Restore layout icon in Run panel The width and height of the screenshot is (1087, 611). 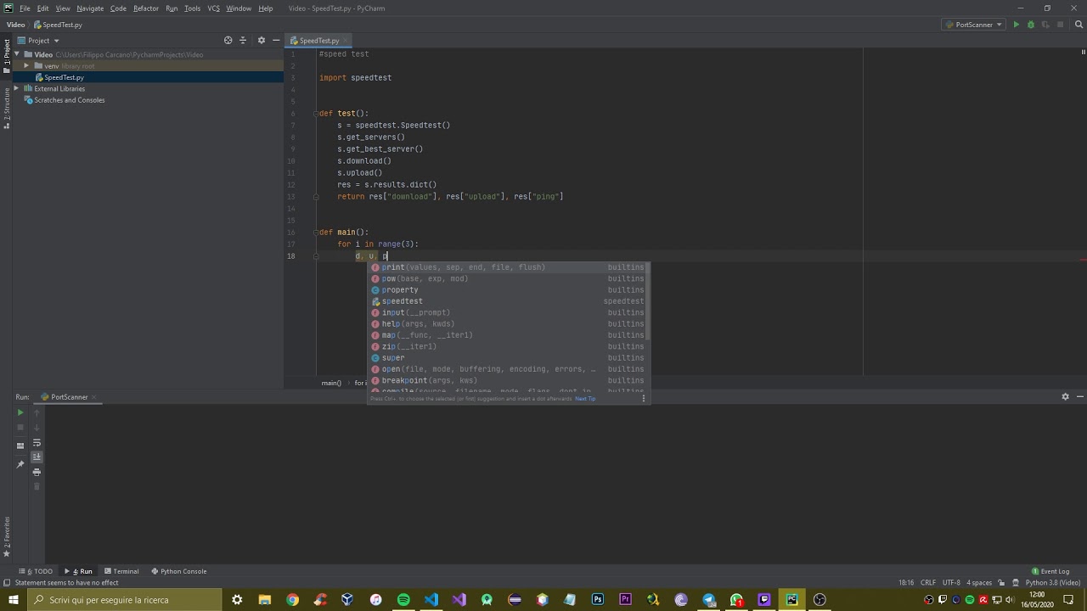[x=20, y=446]
